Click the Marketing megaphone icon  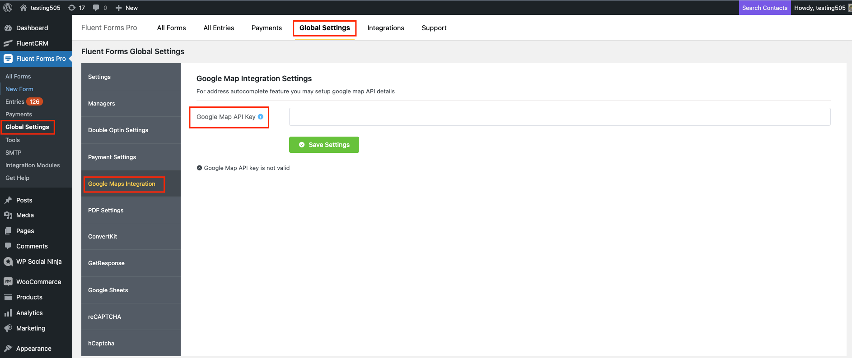point(8,328)
